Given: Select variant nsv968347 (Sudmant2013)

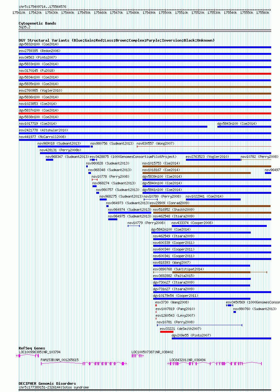Looking at the screenshot, I should (x=49, y=160).
